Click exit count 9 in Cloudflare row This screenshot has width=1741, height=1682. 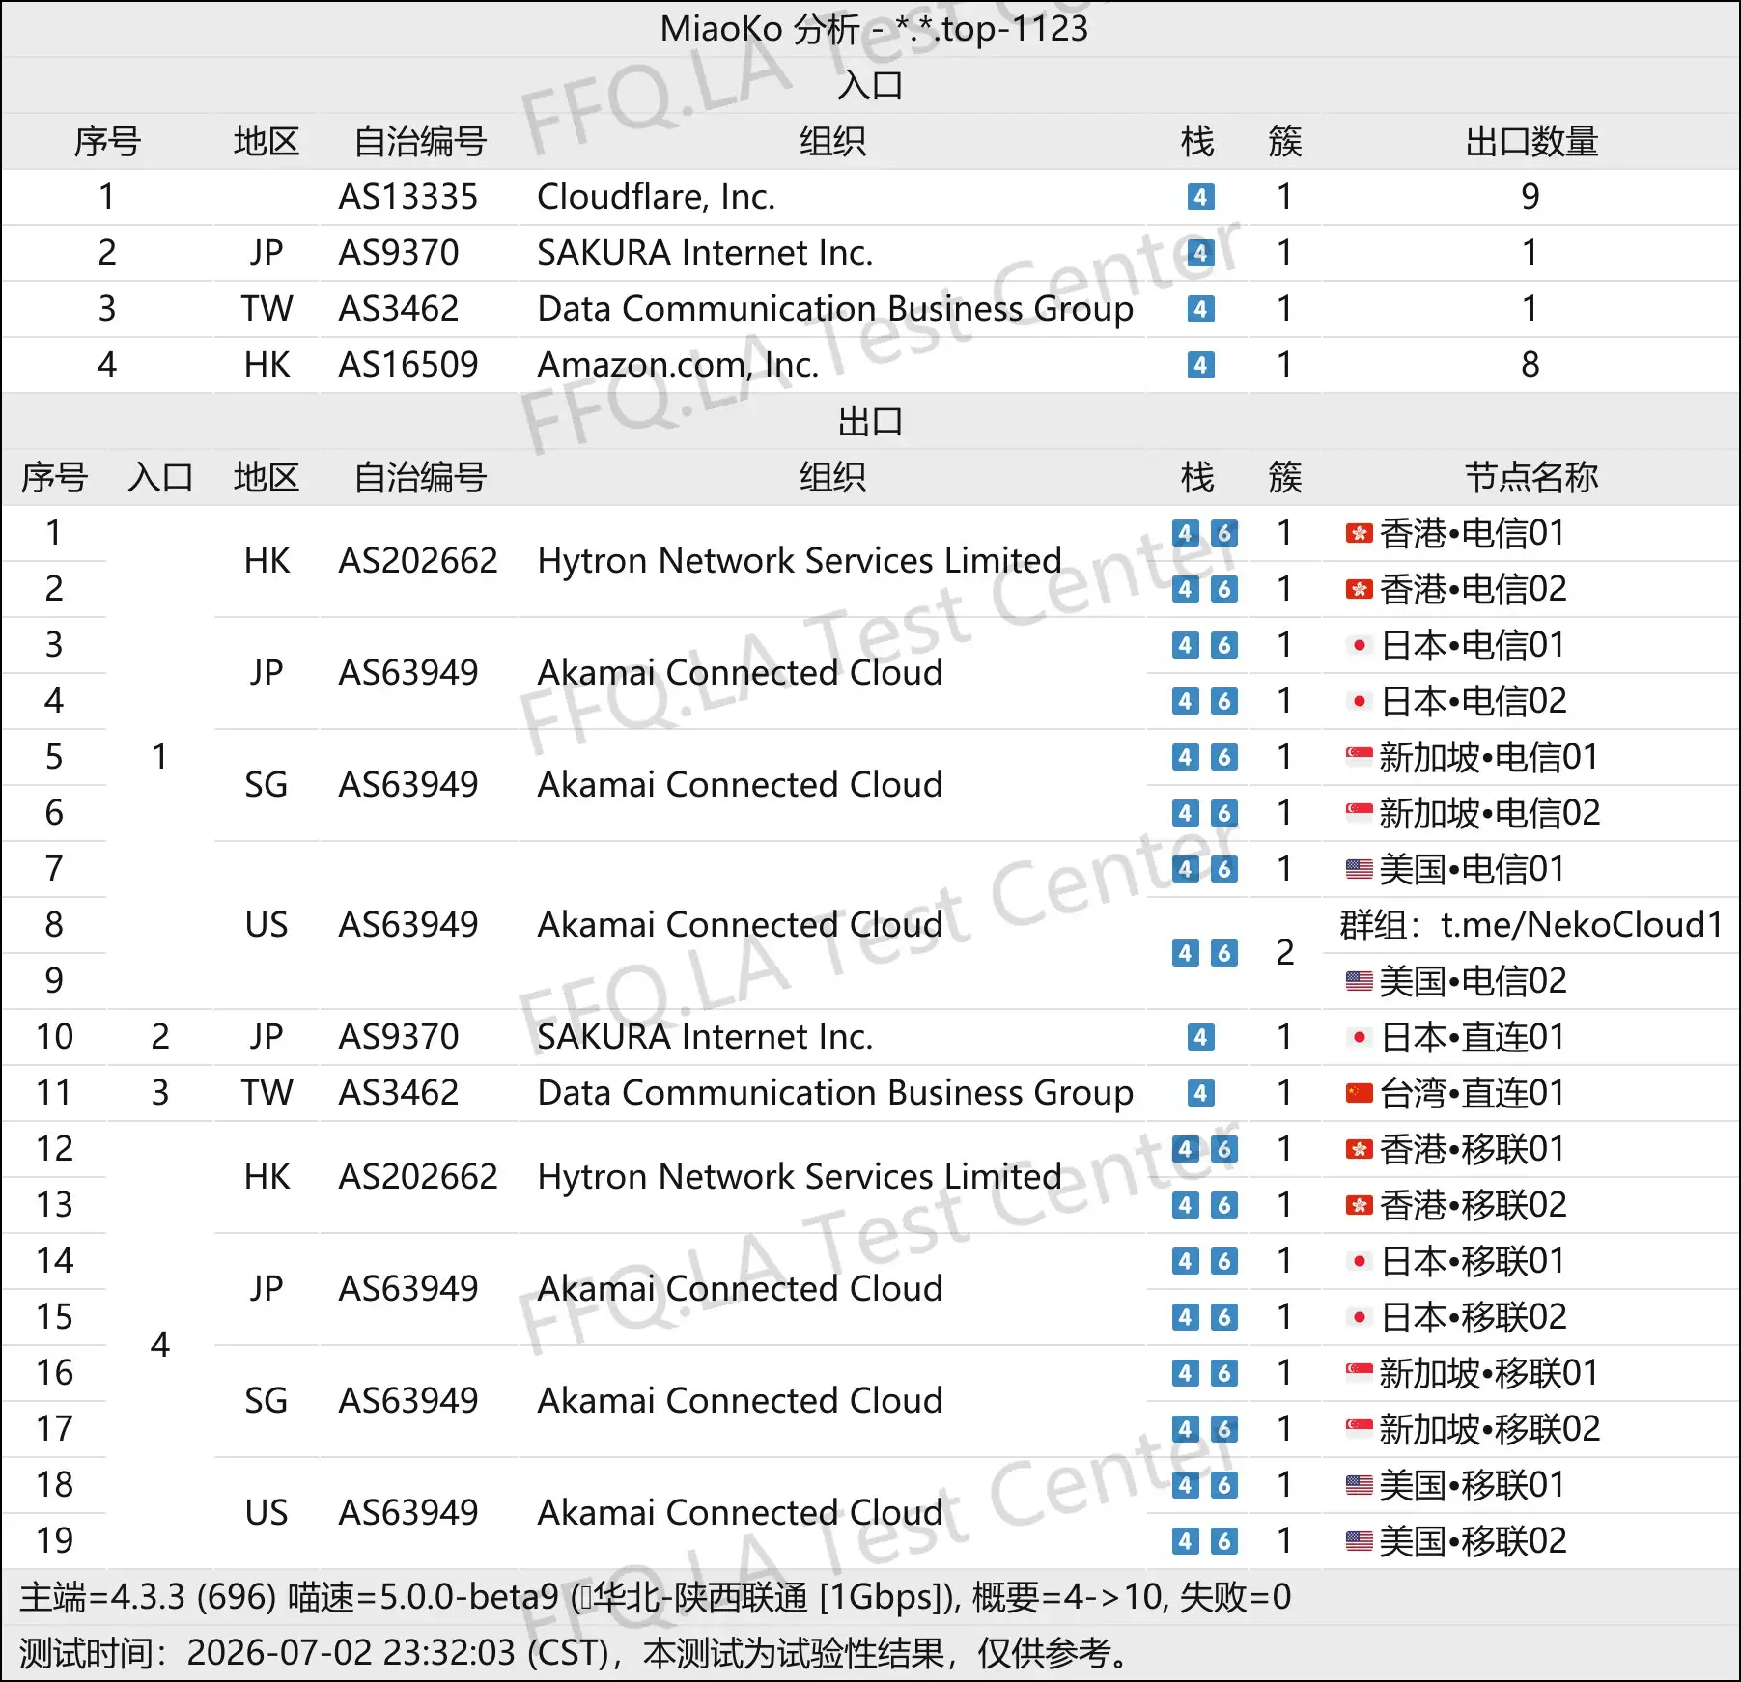(1530, 197)
